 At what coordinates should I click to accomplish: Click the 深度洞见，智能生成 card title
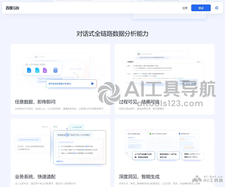pos(139,177)
